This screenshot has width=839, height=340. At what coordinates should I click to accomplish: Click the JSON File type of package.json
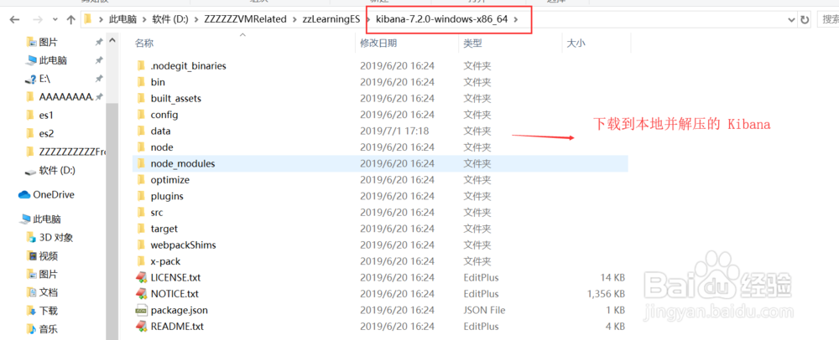point(484,310)
